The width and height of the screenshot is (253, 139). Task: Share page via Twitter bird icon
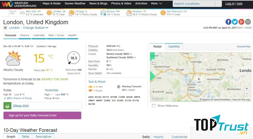(x=235, y=22)
